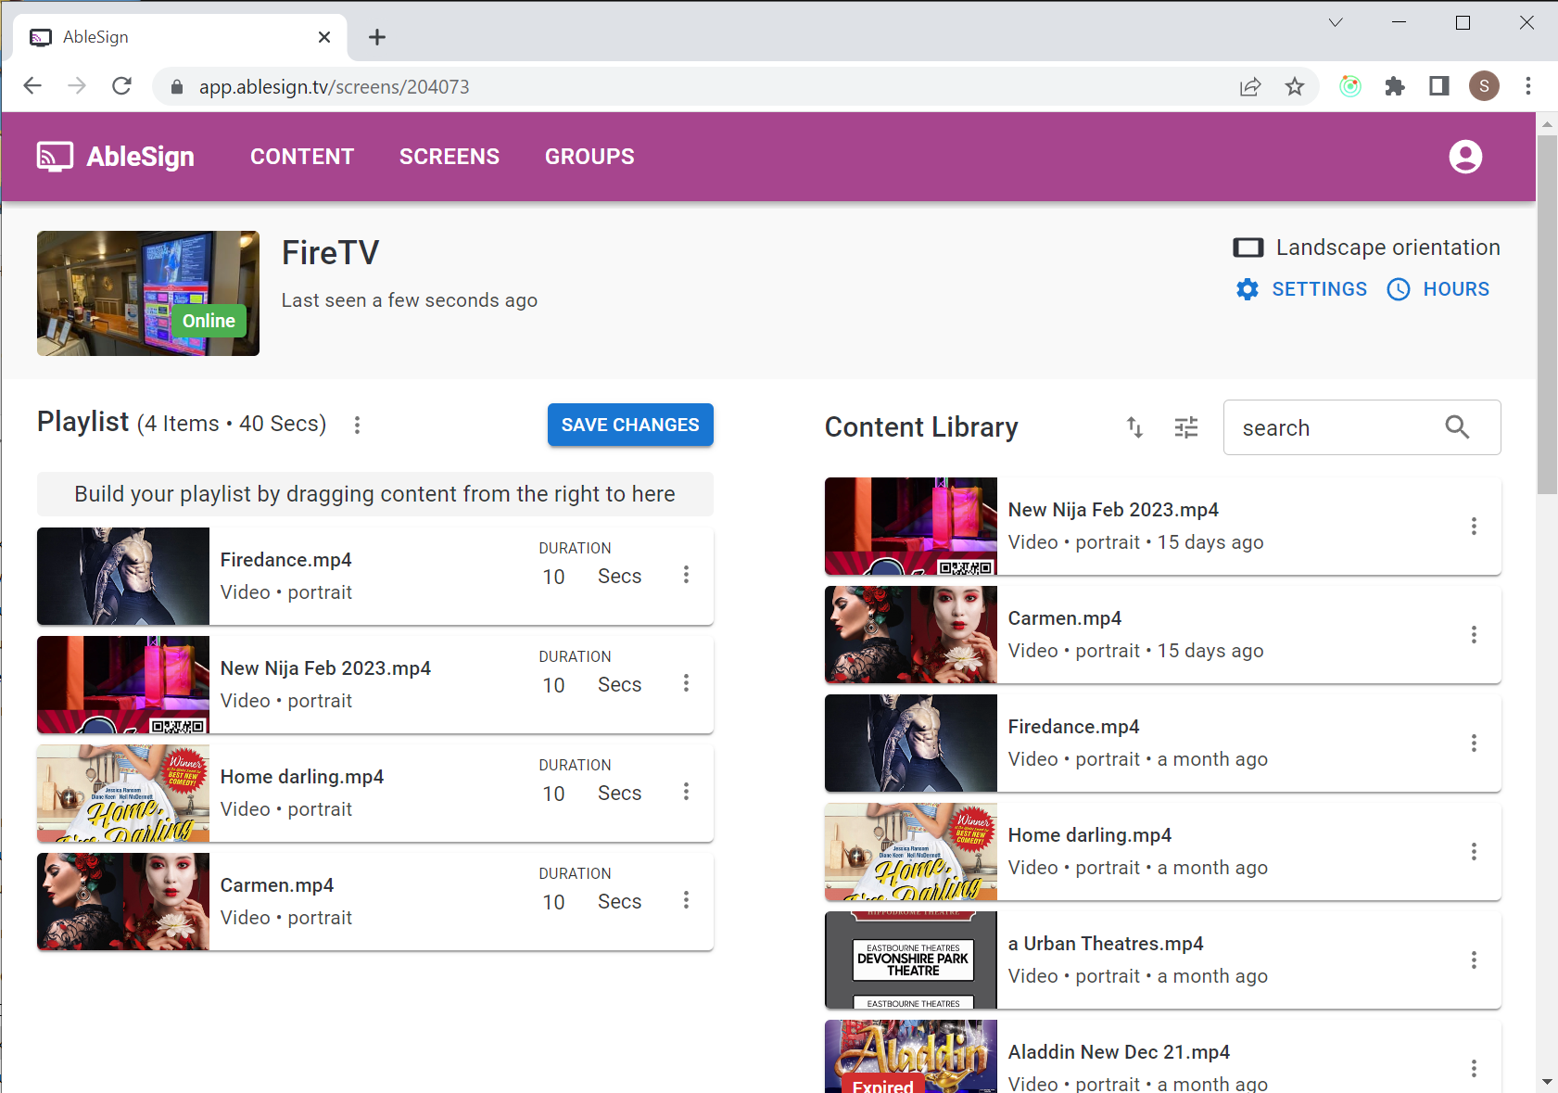This screenshot has width=1558, height=1093.
Task: Switch to the GROUPS page
Action: (x=589, y=157)
